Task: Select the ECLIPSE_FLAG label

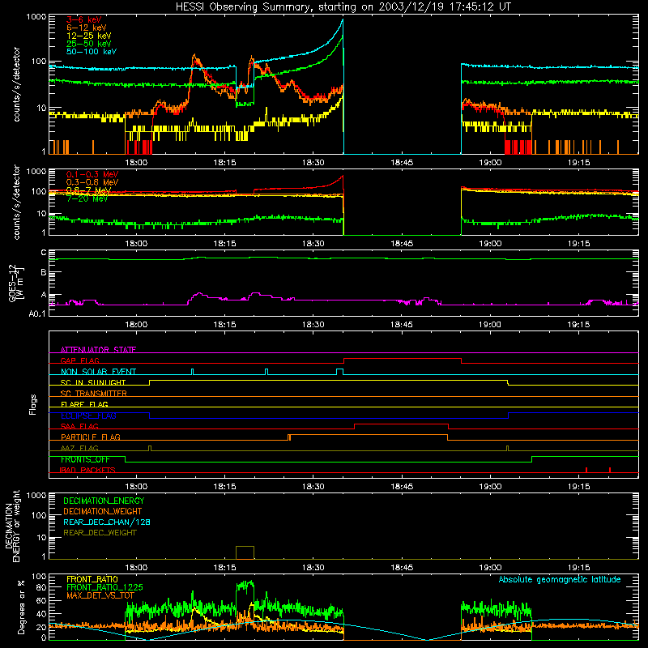Action: (x=88, y=416)
